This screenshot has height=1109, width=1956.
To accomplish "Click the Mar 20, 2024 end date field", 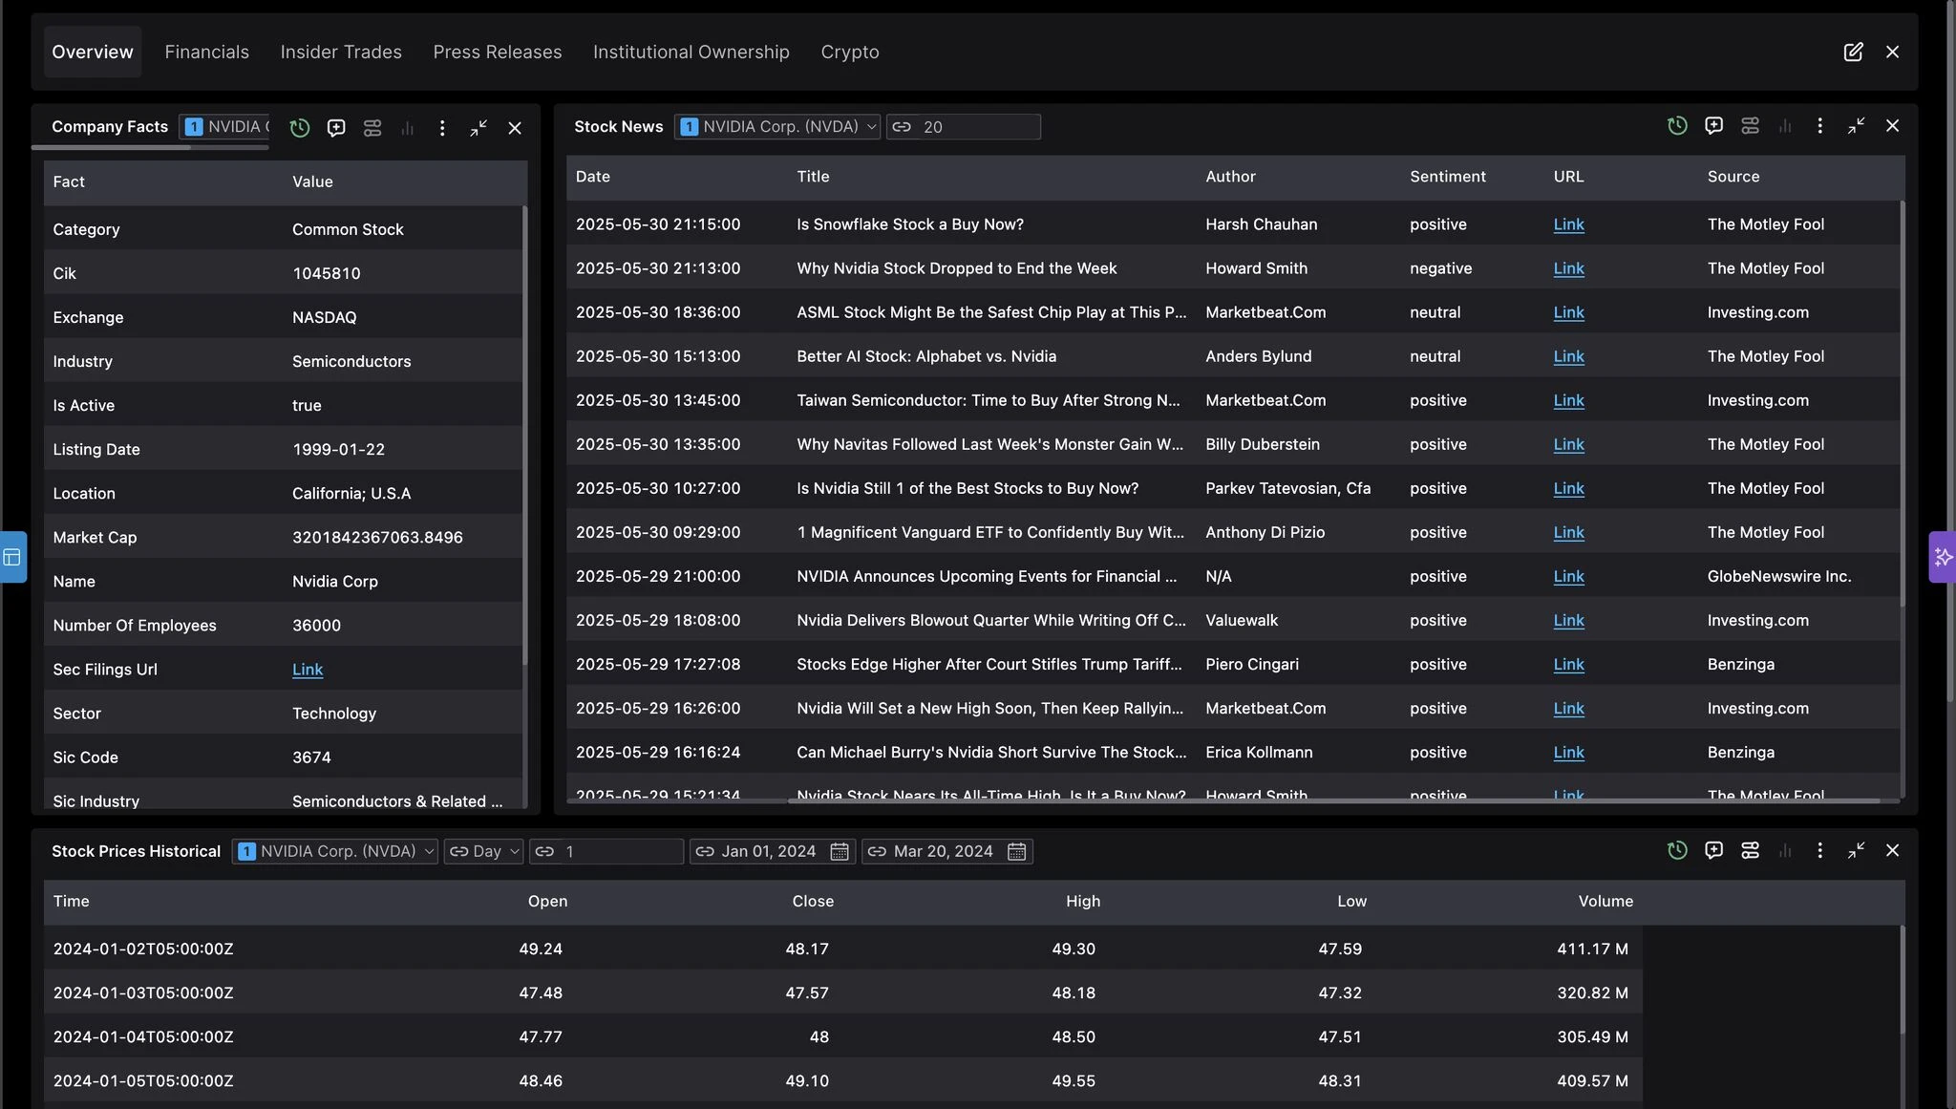I will click(x=945, y=851).
